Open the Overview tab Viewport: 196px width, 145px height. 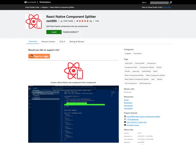coord(33,42)
